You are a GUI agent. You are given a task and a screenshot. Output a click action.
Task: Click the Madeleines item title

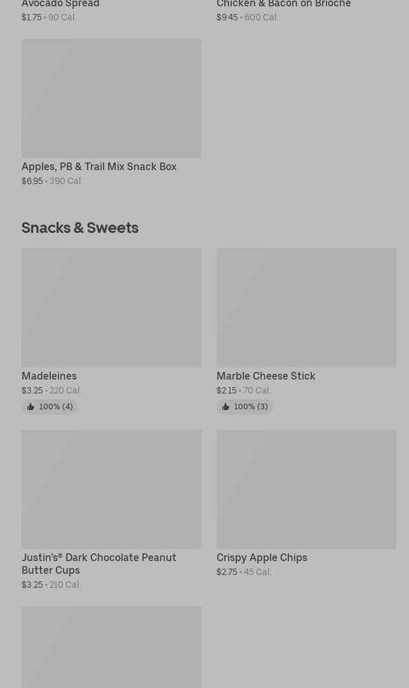pos(49,376)
